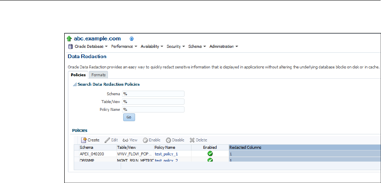Select the WWV_FLOW_POP... table cell
Viewport: 381px width, 183px height.
(x=135, y=154)
